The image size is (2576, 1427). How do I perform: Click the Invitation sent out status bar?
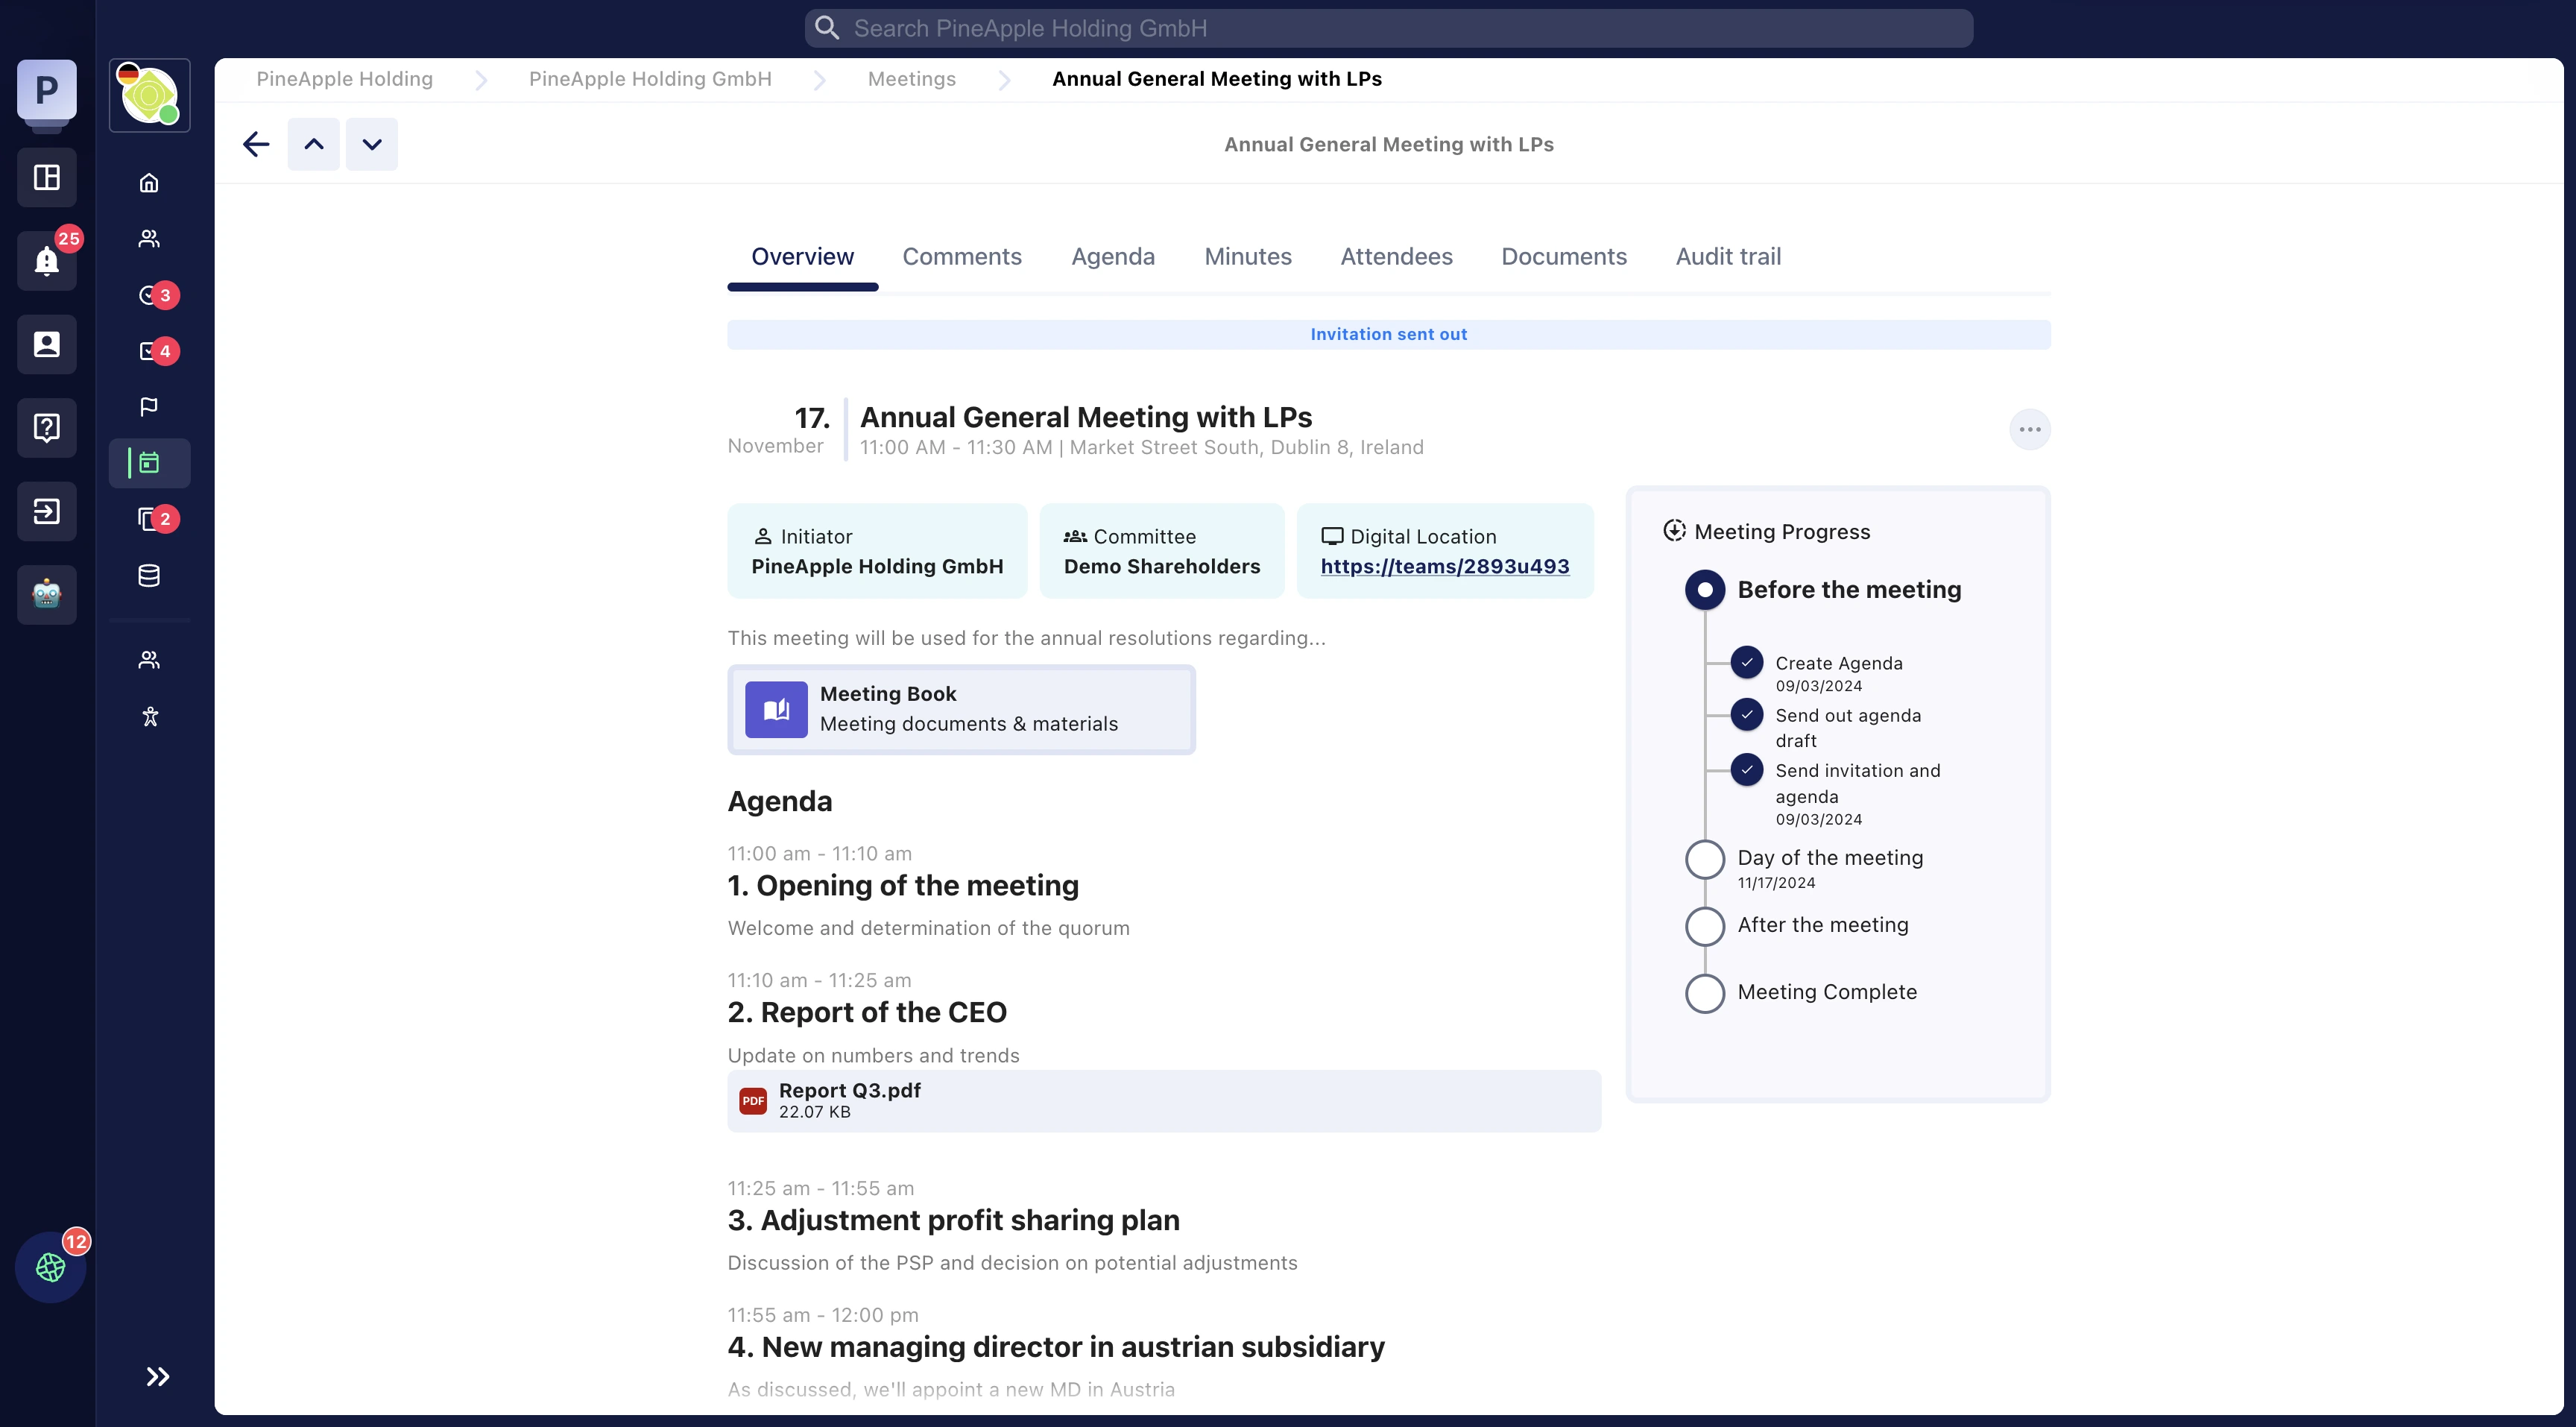(x=1389, y=335)
